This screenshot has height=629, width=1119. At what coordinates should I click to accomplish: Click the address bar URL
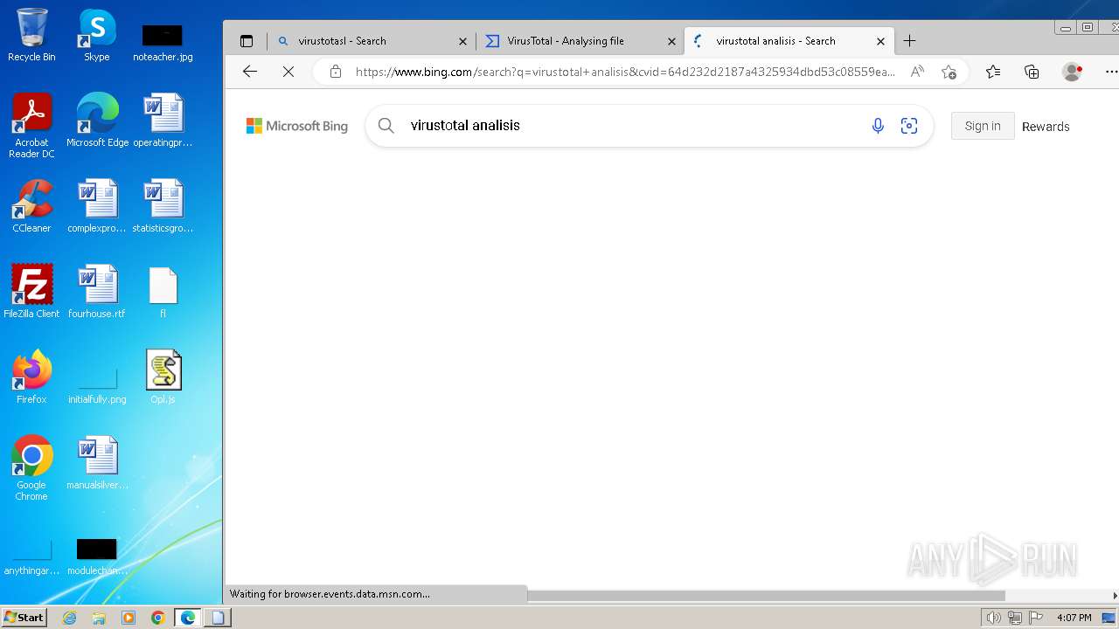(x=625, y=72)
